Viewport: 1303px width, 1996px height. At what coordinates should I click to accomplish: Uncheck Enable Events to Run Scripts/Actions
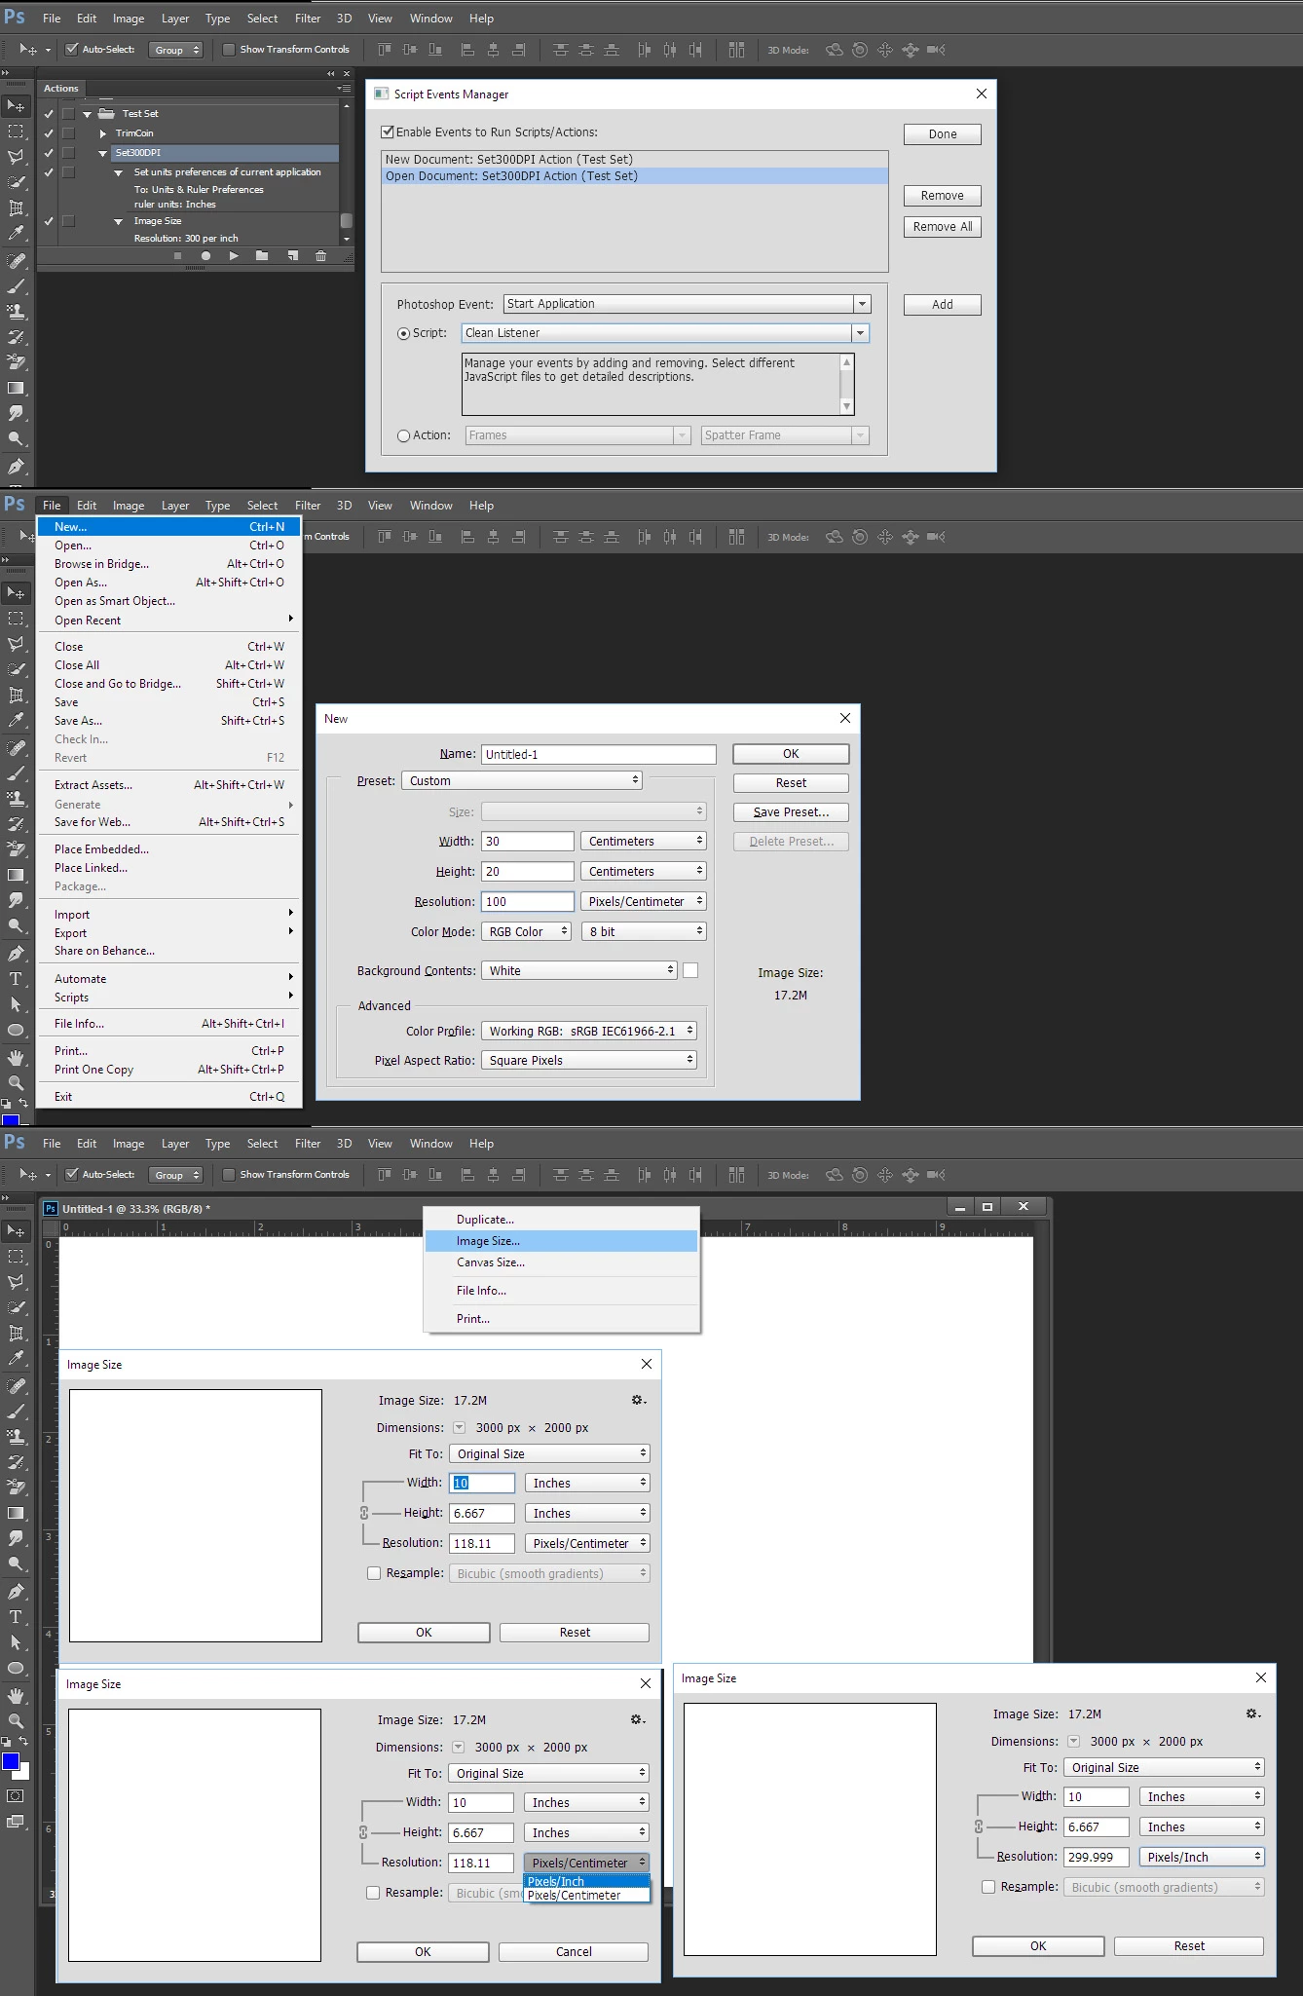[x=388, y=132]
